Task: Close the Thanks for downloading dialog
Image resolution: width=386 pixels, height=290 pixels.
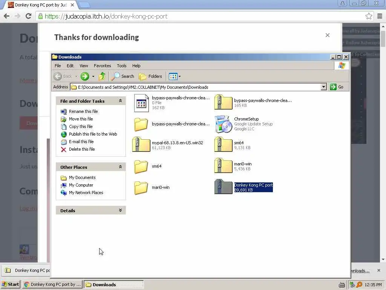Action: click(328, 35)
